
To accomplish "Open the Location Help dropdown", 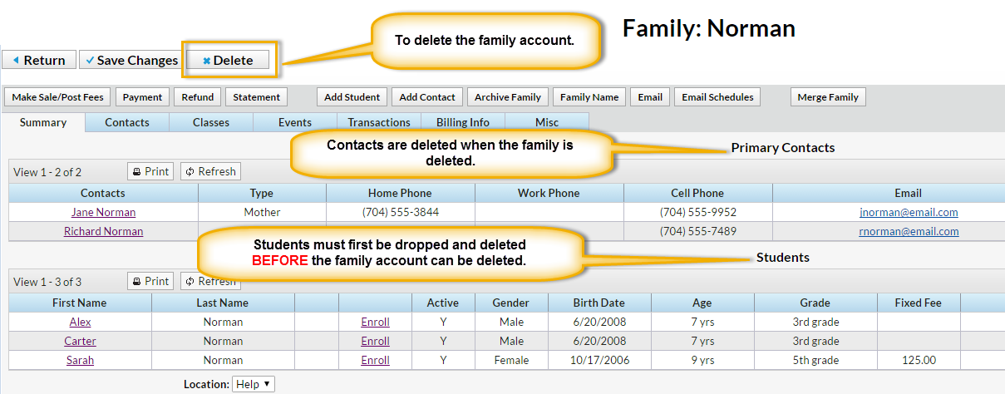I will [x=254, y=384].
